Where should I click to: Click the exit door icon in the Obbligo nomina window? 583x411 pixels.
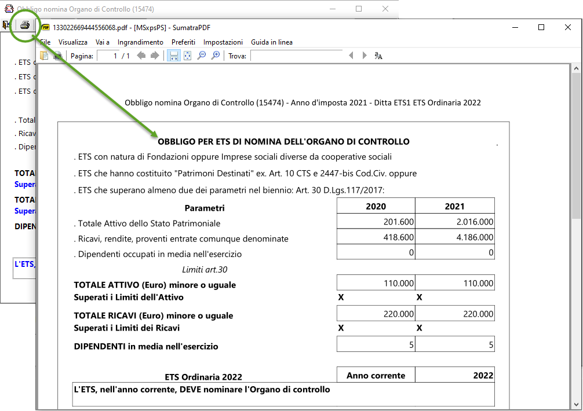tap(6, 25)
